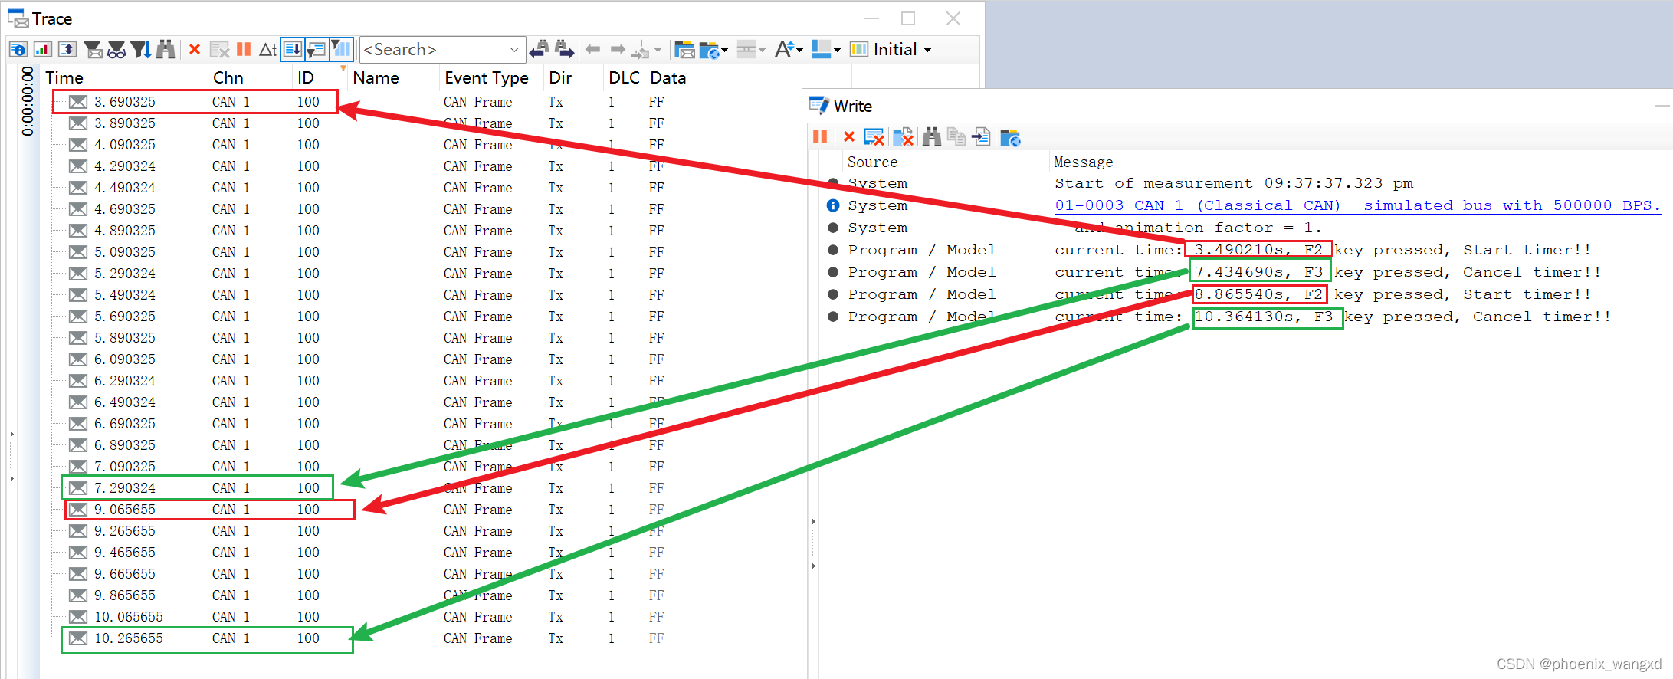Click the binoculars find icon in Write toolbar
The image size is (1673, 679).
click(932, 137)
